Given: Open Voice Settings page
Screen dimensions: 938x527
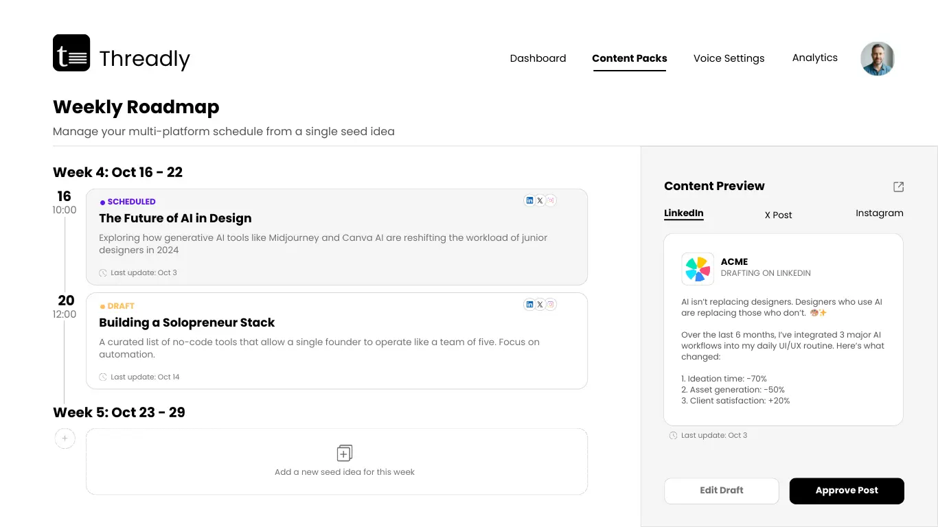Looking at the screenshot, I should (729, 58).
